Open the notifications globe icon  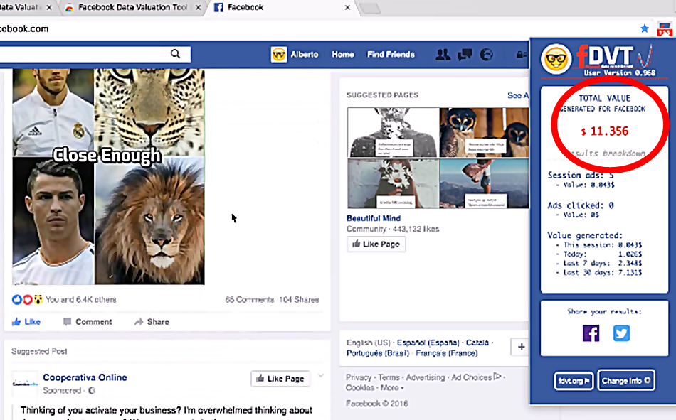(x=486, y=54)
